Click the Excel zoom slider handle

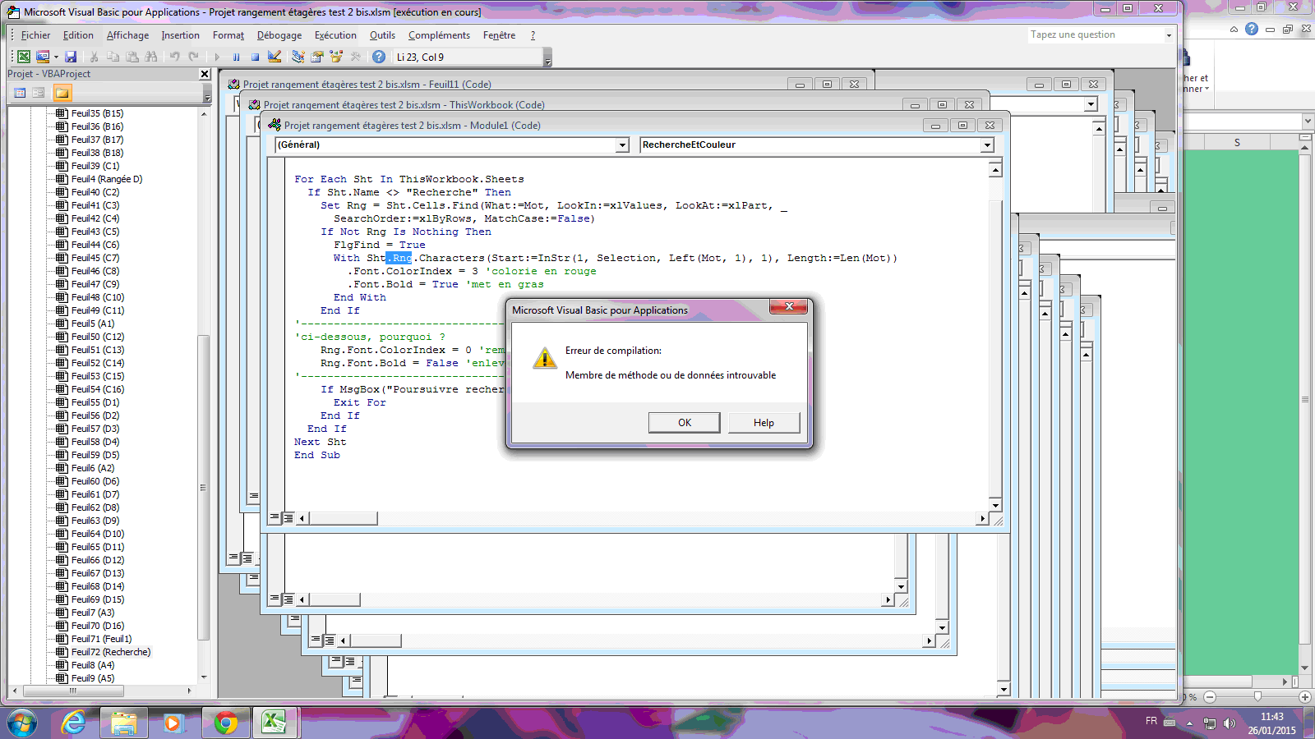tap(1257, 696)
